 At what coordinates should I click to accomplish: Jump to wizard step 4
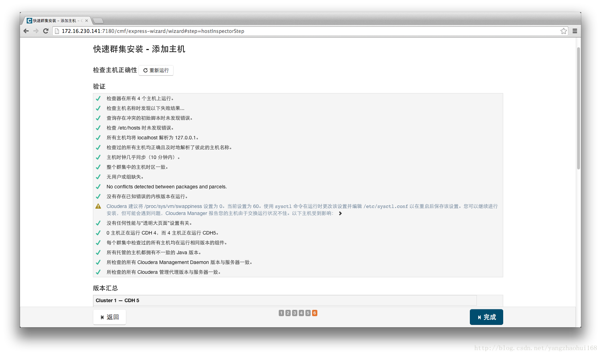[x=301, y=313]
